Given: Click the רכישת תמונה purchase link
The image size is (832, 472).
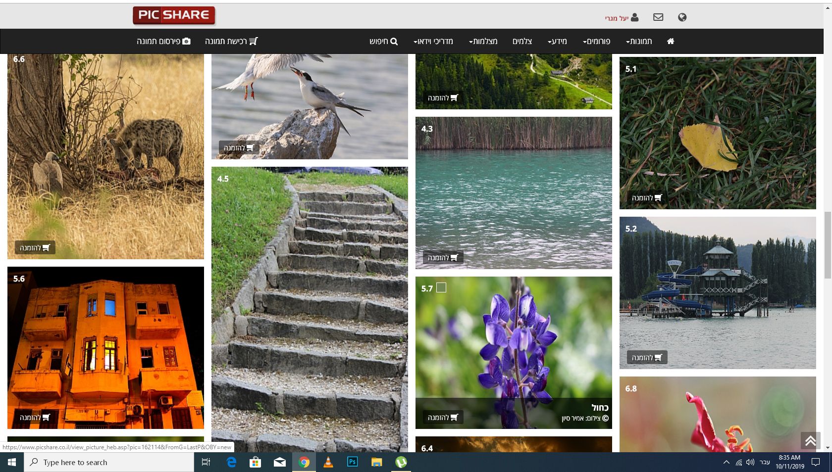Looking at the screenshot, I should pos(231,41).
